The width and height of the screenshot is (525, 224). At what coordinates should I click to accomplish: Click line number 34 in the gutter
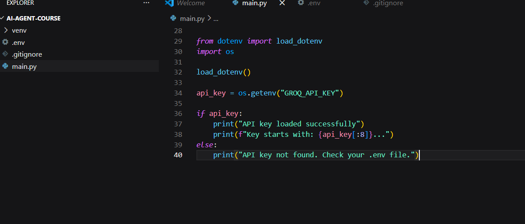click(178, 93)
